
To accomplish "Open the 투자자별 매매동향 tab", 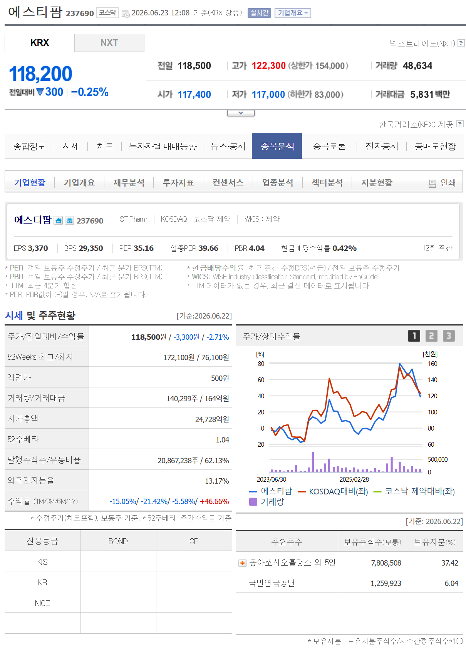I will point(163,146).
